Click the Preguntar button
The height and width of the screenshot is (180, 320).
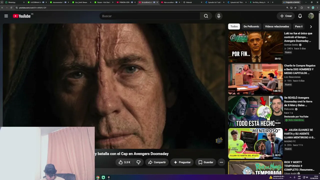click(x=182, y=162)
